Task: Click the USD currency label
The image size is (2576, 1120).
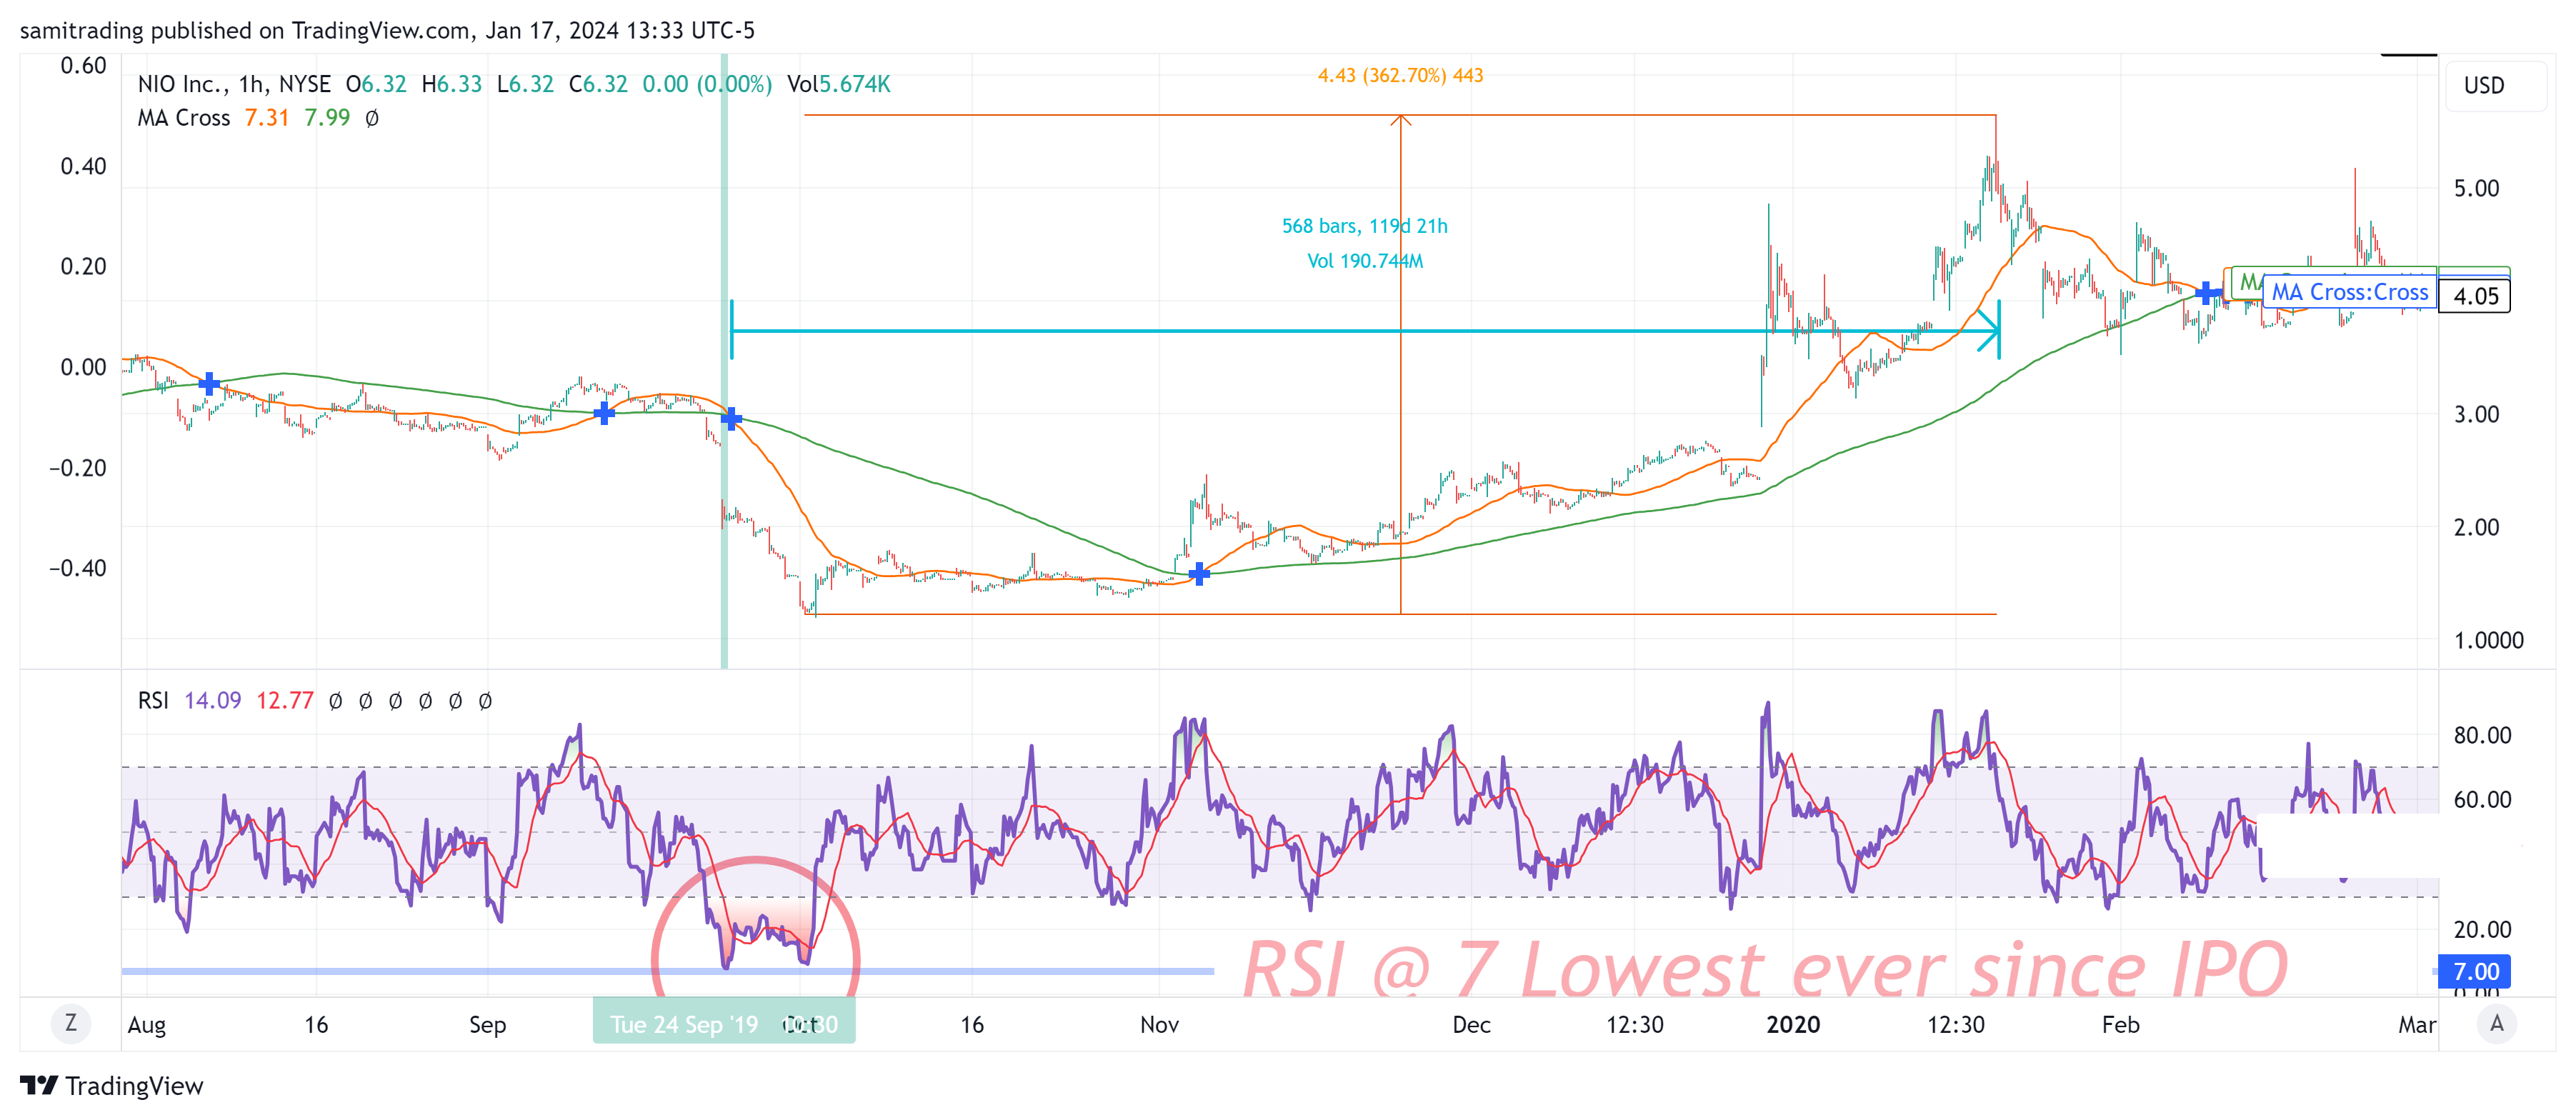Action: pos(2484,86)
